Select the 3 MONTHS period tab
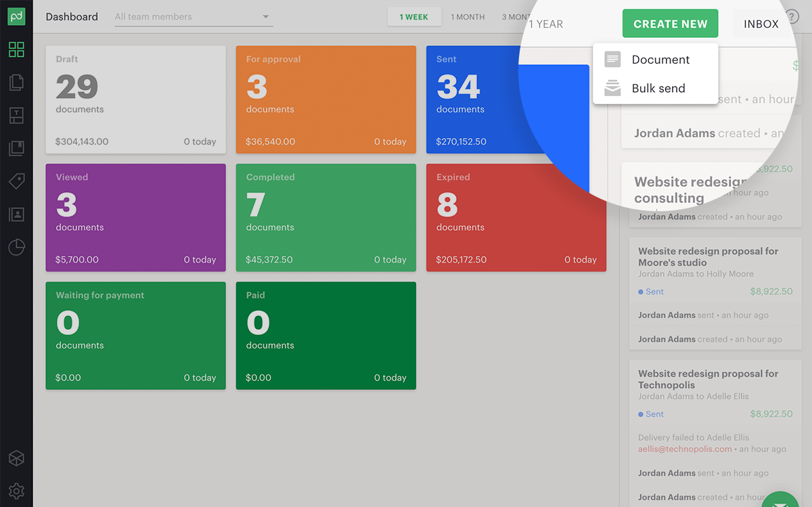This screenshot has height=507, width=812. (516, 17)
